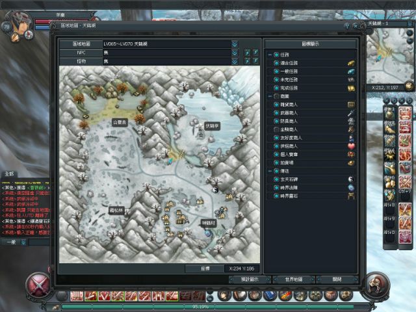Image resolution: width=416 pixels, height=312 pixels.
Task: Collapse the 任務 group in the legend
Action: (270, 55)
